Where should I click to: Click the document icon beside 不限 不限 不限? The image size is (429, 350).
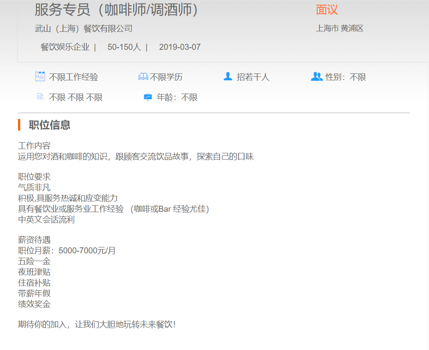pos(40,97)
